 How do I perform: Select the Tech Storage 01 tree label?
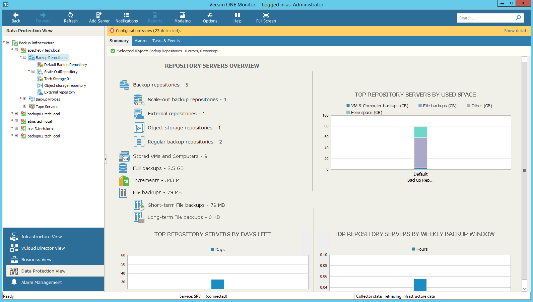click(58, 79)
